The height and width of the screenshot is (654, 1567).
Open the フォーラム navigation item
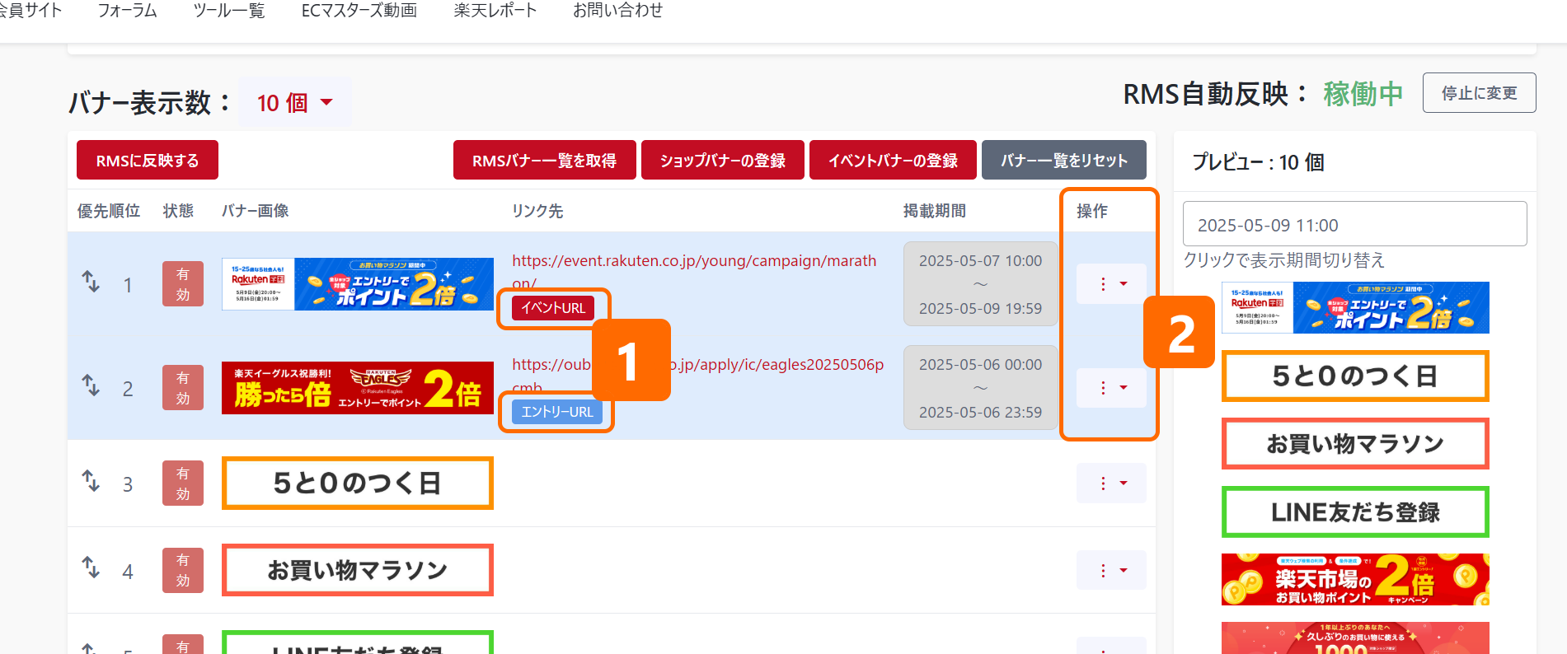click(x=127, y=11)
